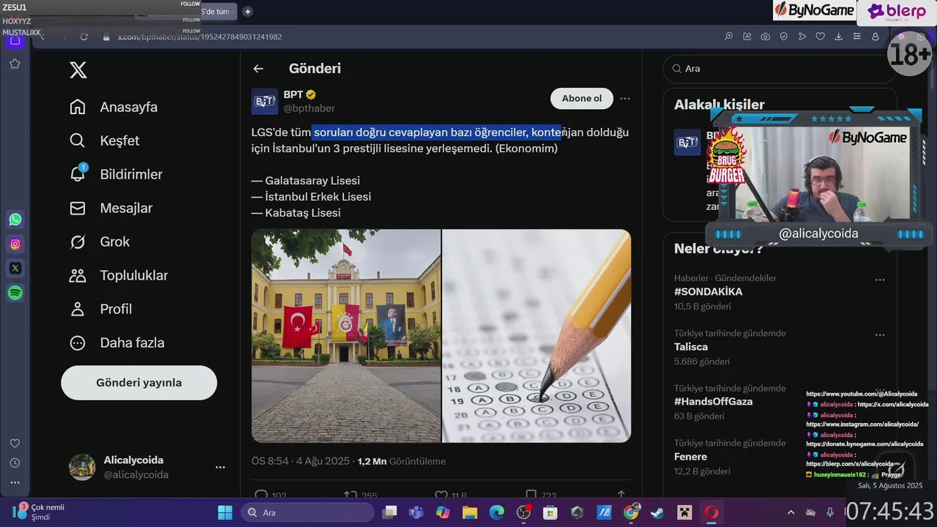This screenshot has height=527, width=937.
Task: Open File Explorer from the taskbar
Action: (468, 512)
